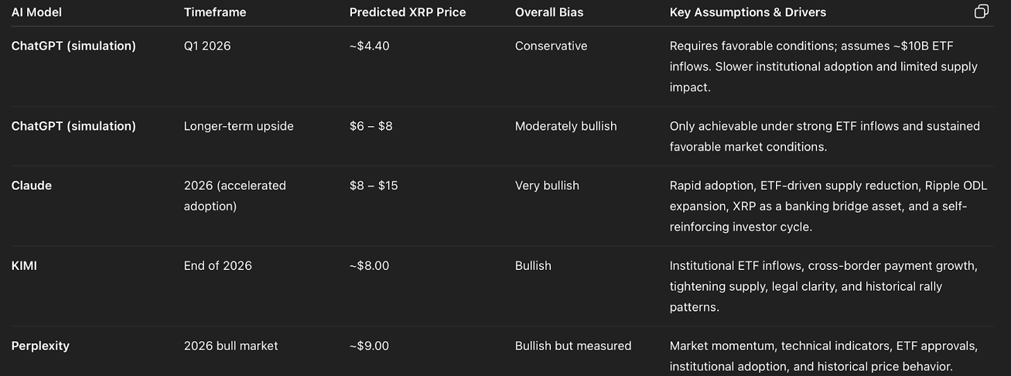Click the End of 2026 timeframe

(217, 266)
